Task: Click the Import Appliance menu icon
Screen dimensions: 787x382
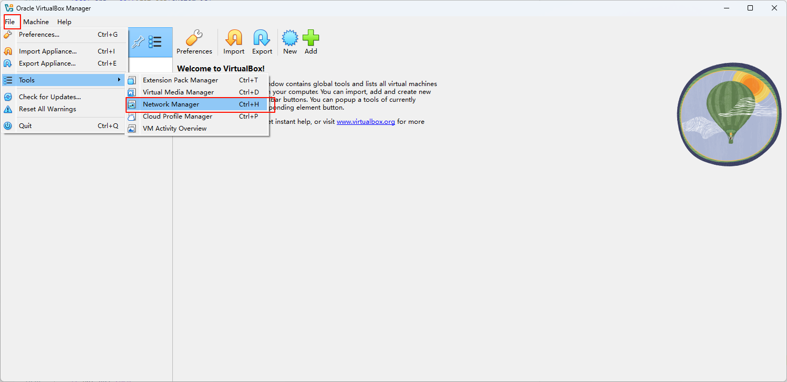Action: (8, 51)
